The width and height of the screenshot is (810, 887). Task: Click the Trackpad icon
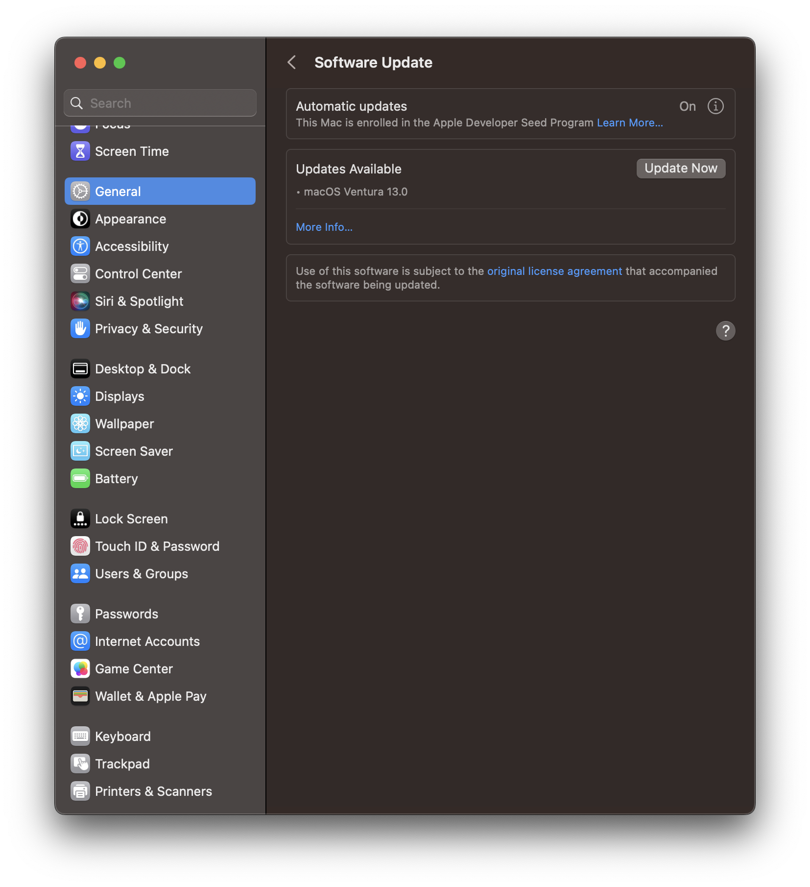pos(80,764)
